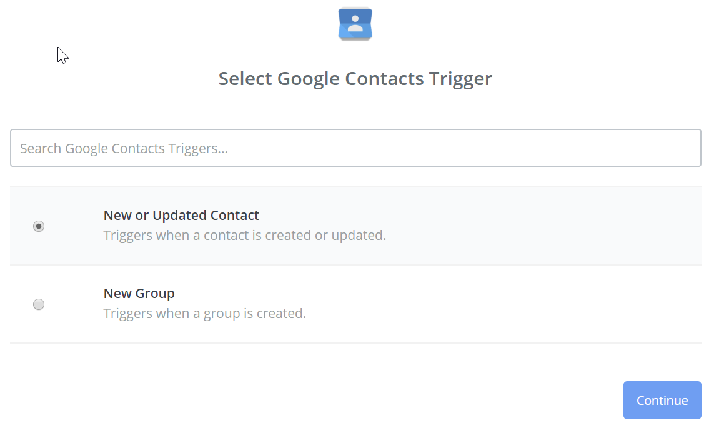Click the right end of the triggers search box

678,148
